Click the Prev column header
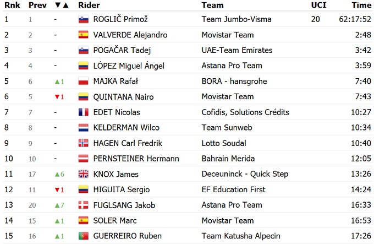The image size is (374, 244). click(37, 5)
